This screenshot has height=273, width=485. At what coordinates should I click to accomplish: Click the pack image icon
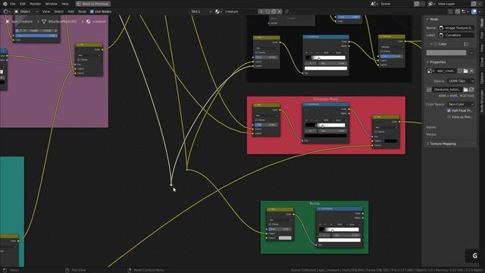pyautogui.click(x=429, y=89)
